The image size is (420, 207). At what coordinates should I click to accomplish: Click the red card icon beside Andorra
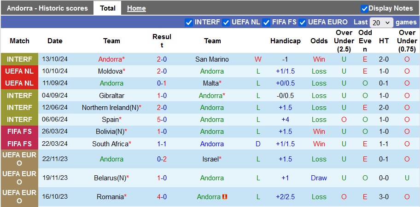(225, 197)
